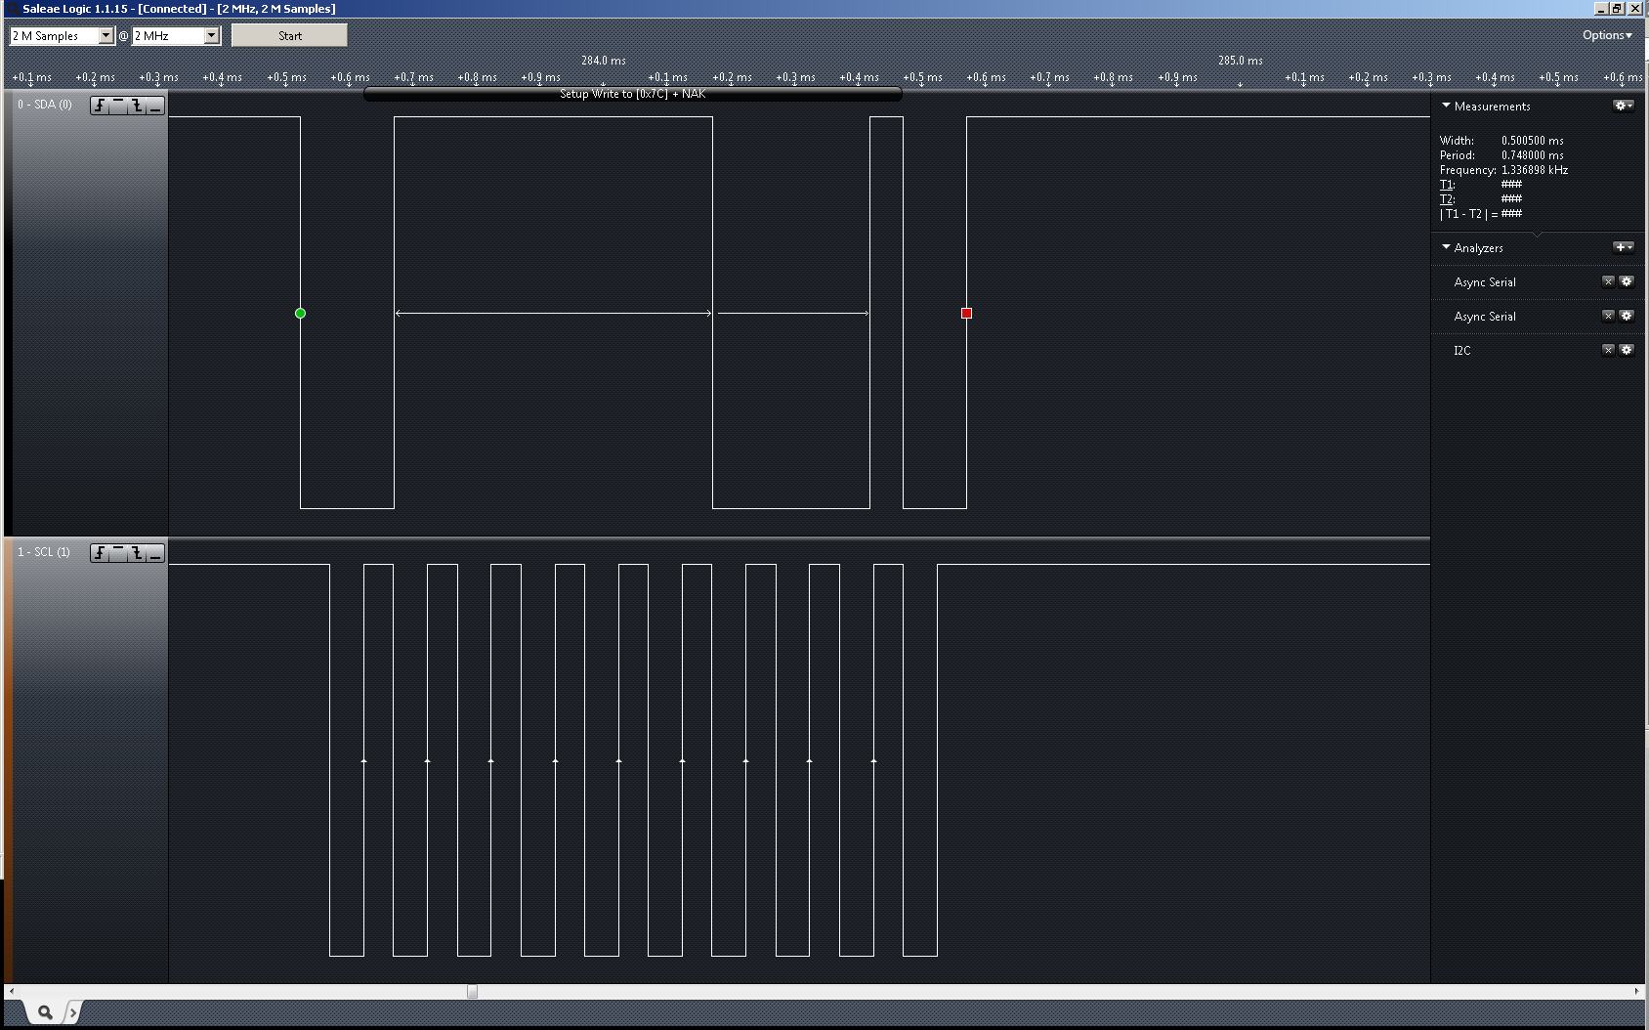Start the capture
Viewport: 1649px width, 1030px height.
pyautogui.click(x=289, y=35)
